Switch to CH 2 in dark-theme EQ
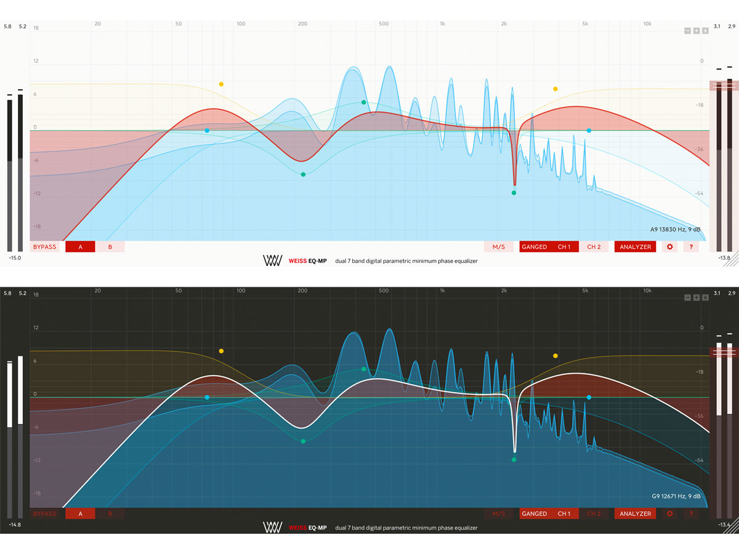739x554 pixels. [x=594, y=513]
